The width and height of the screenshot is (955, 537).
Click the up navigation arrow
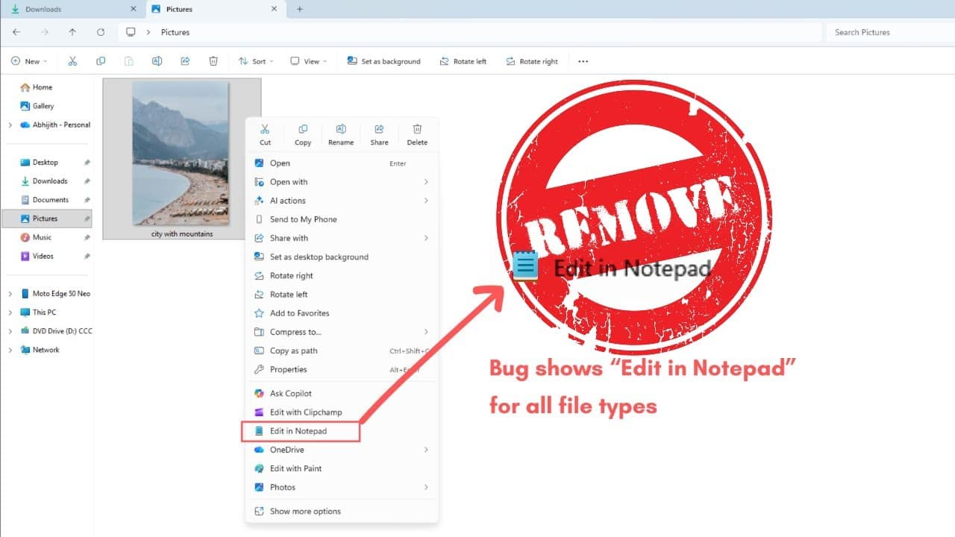pos(72,32)
